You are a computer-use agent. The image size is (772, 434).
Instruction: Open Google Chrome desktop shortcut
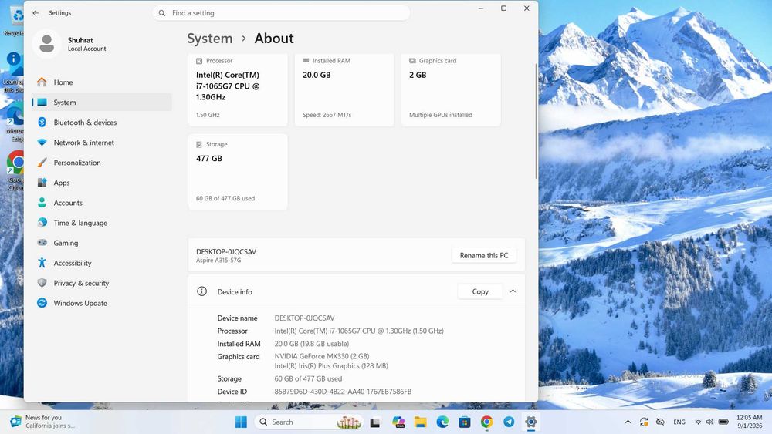coord(15,171)
